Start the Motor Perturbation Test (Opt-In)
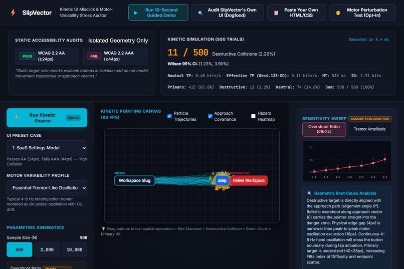Screen dimensions: 404x269 click(x=363, y=13)
